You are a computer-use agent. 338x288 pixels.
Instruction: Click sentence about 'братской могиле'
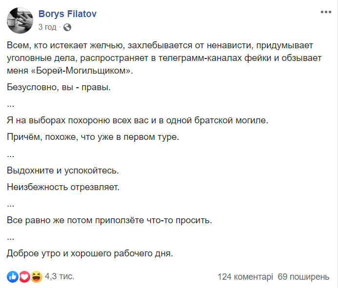(x=138, y=120)
